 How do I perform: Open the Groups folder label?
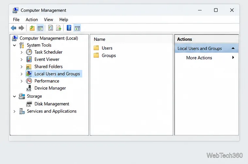pyautogui.click(x=109, y=56)
